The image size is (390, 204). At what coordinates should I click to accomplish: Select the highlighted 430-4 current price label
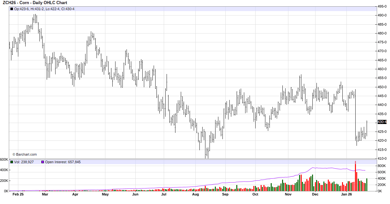pos(382,122)
